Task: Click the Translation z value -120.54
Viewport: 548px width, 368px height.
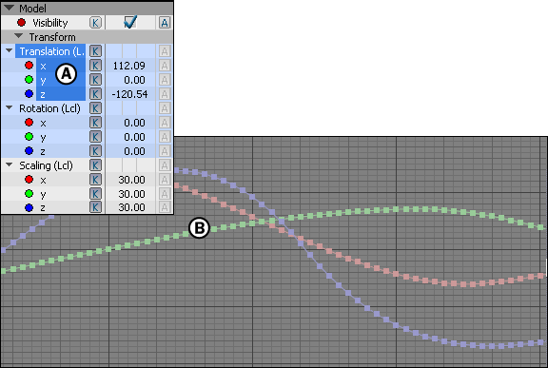Action: click(129, 94)
